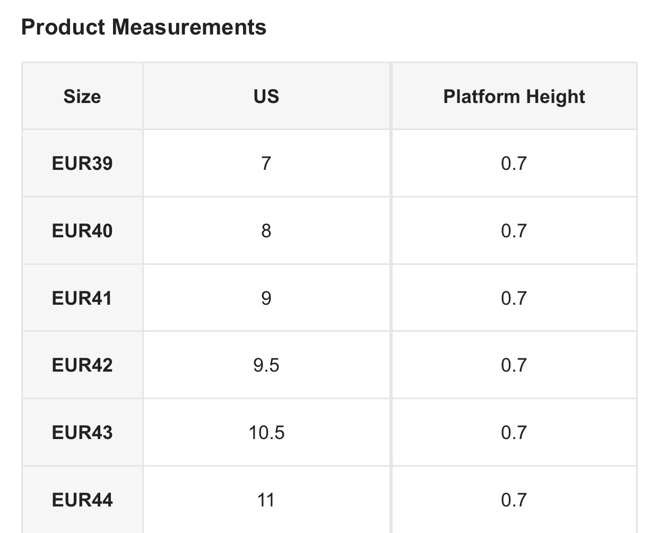
Task: Click platform height value in EUR41 row
Action: tap(514, 298)
